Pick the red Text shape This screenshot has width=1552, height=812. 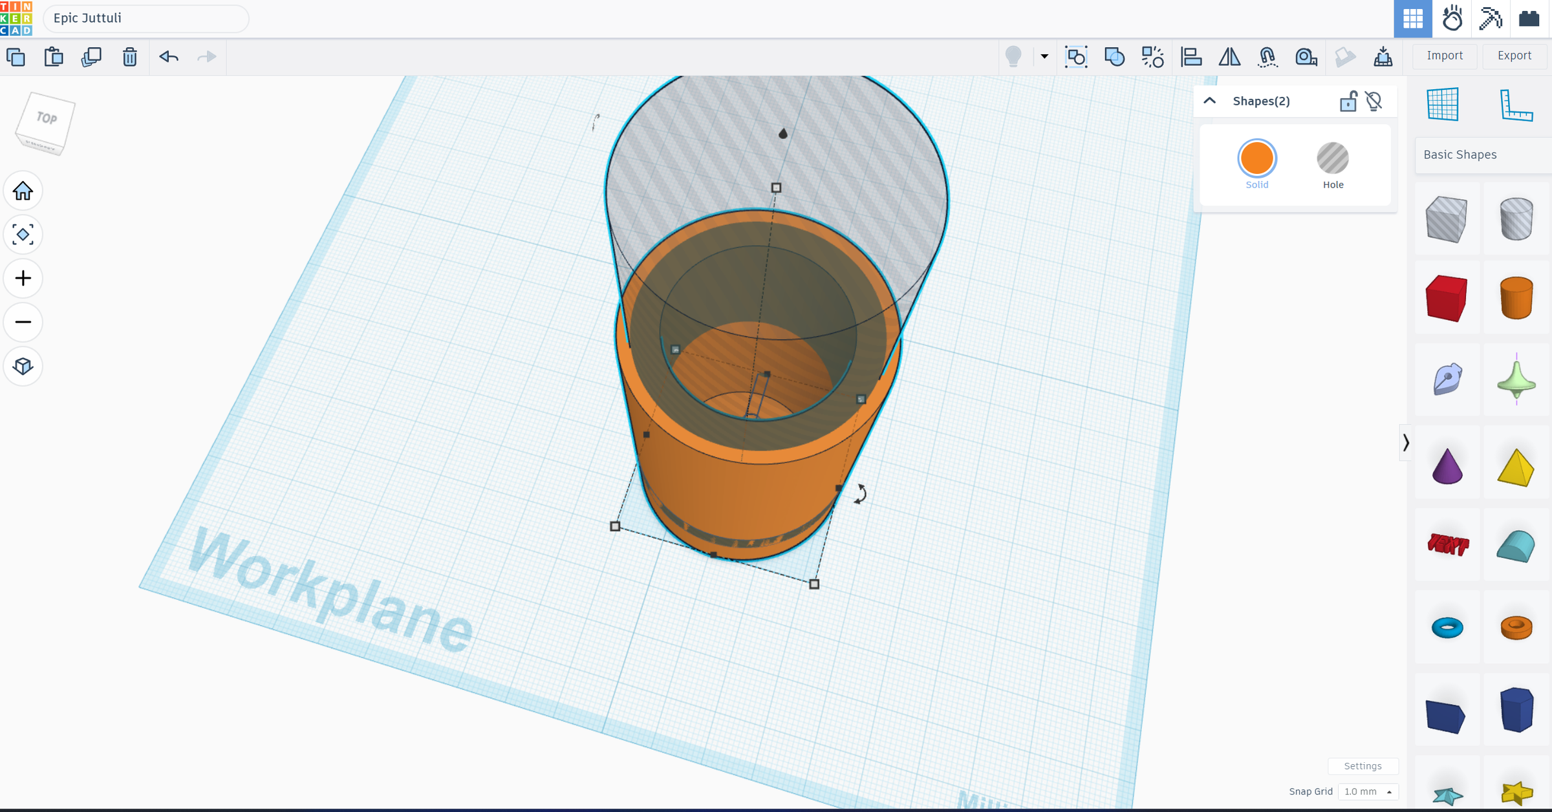[1448, 544]
